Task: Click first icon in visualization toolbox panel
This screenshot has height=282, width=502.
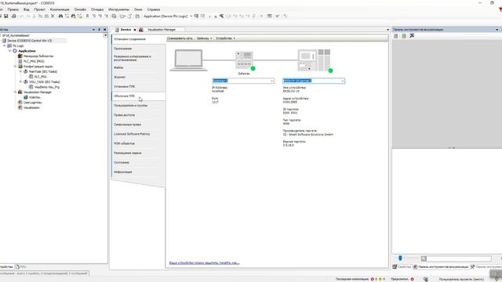Action: pyautogui.click(x=396, y=36)
